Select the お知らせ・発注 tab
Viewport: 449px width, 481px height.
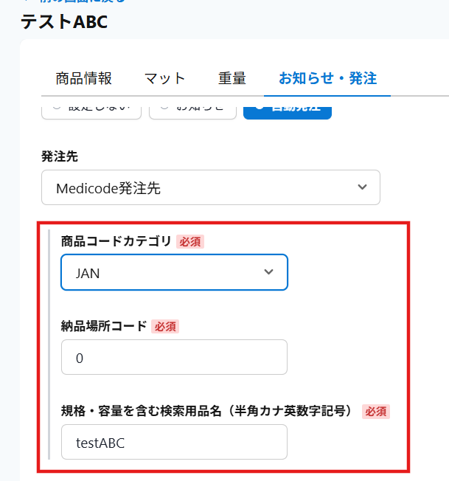327,78
